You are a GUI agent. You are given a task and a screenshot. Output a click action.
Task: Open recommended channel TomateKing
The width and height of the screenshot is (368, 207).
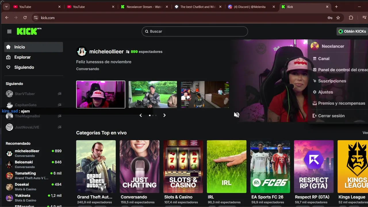(x=34, y=176)
